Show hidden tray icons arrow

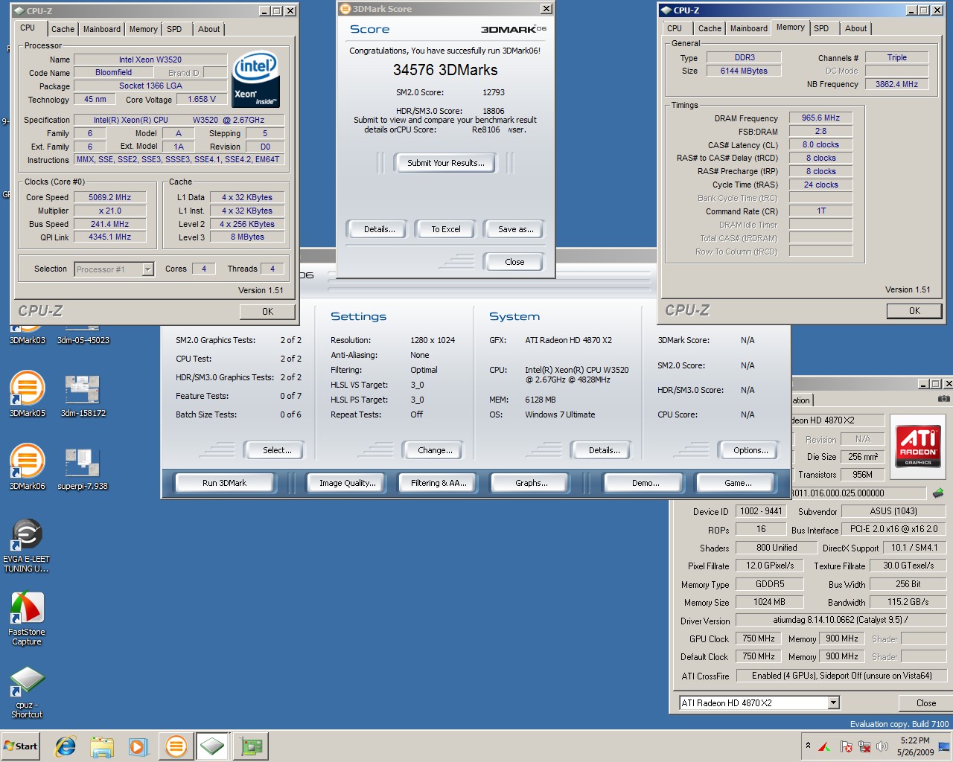808,746
